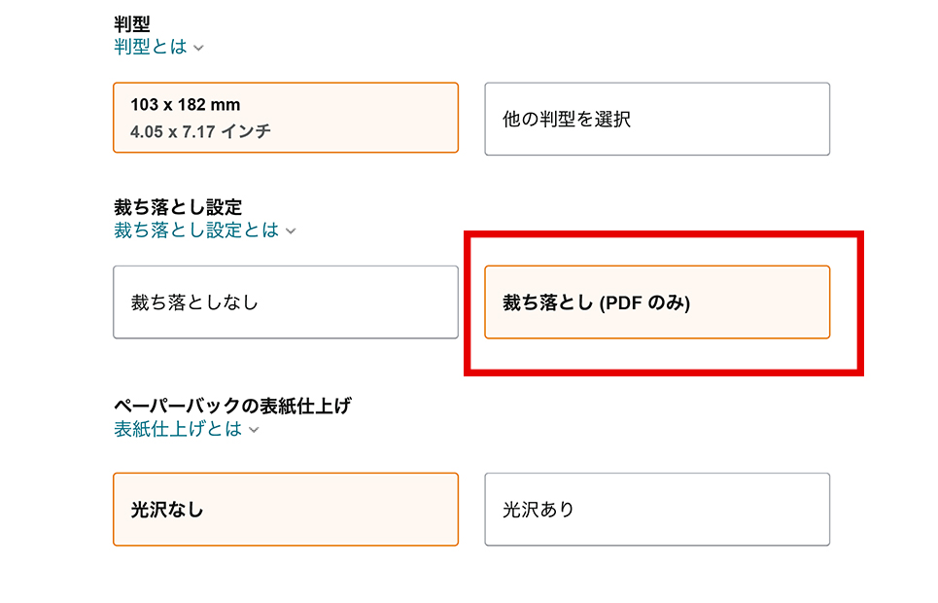The height and width of the screenshot is (603, 938).
Task: Expand the 判型とは chevron arrow
Action: pyautogui.click(x=198, y=48)
